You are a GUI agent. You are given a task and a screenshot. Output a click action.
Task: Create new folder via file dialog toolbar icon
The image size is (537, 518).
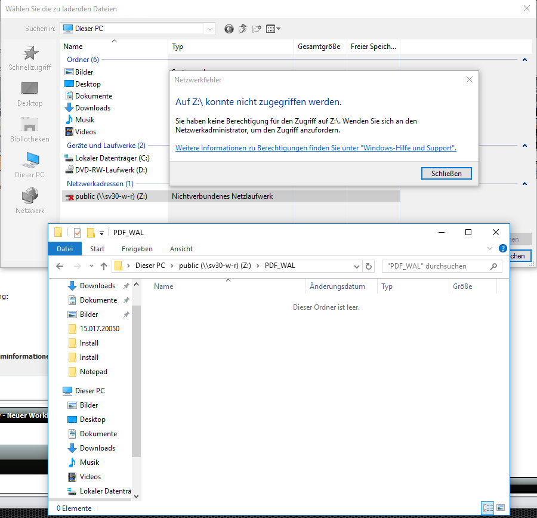257,29
